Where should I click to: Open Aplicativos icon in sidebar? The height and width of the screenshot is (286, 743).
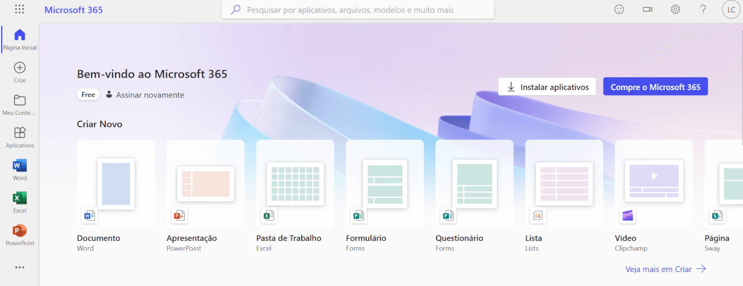pos(20,132)
